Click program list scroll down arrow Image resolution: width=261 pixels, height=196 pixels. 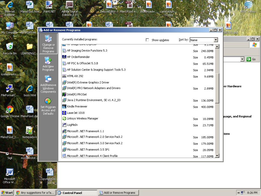(217, 156)
